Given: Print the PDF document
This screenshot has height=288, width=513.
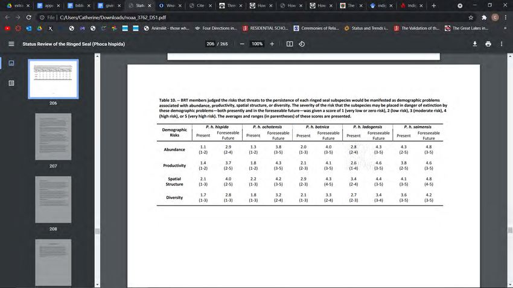Looking at the screenshot, I should [x=488, y=44].
